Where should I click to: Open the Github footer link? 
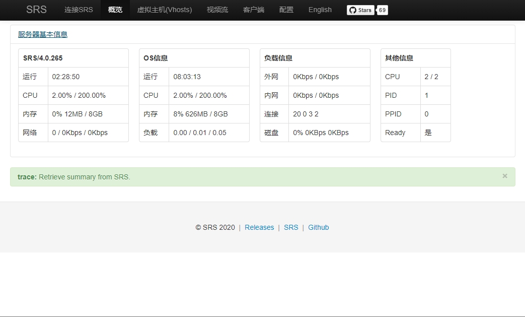318,227
